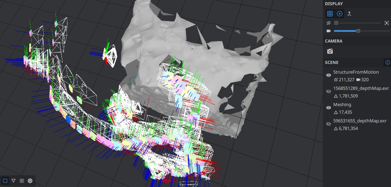Select wireframe render mode triangle icon
391x187 pixels.
(x=13, y=180)
